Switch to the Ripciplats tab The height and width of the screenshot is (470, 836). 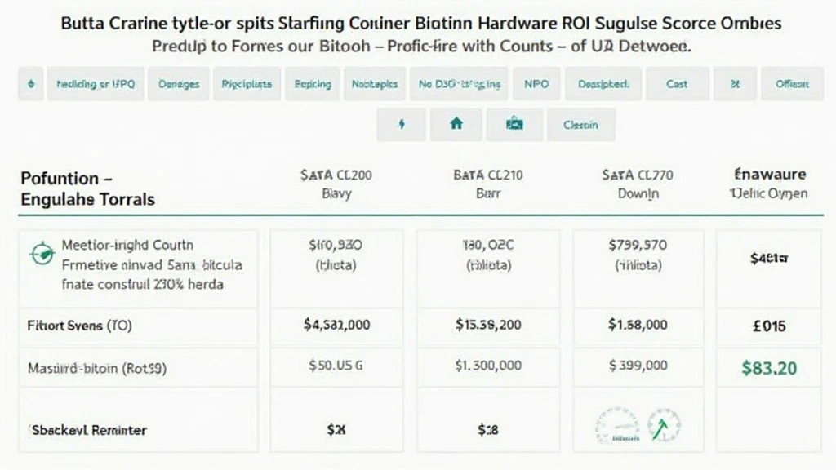click(x=246, y=83)
